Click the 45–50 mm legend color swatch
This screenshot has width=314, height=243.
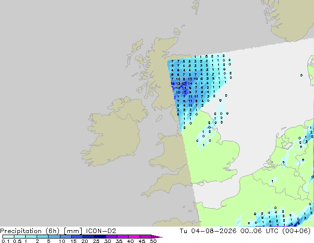[x=146, y=237]
